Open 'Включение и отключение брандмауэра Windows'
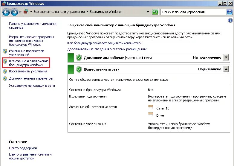Viewport: 234px width, 166px height. [29, 63]
